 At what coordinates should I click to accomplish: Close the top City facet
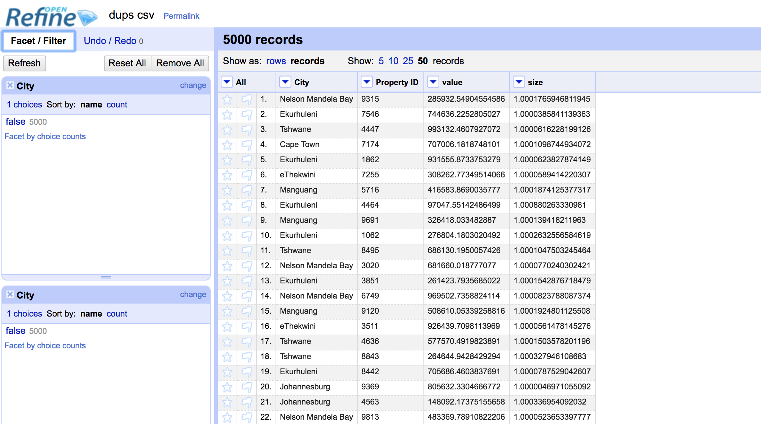pos(10,85)
